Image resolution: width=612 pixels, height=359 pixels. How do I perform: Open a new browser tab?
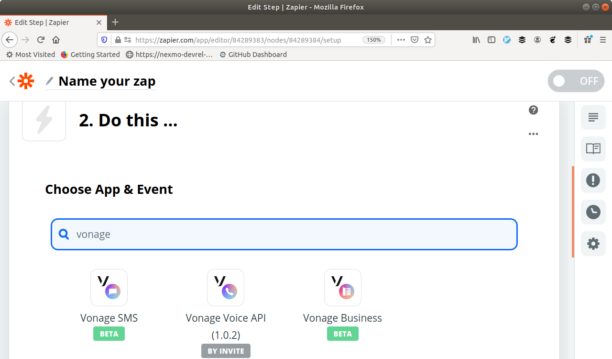(x=115, y=22)
